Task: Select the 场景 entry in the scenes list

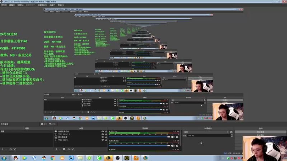Action: 27,131
